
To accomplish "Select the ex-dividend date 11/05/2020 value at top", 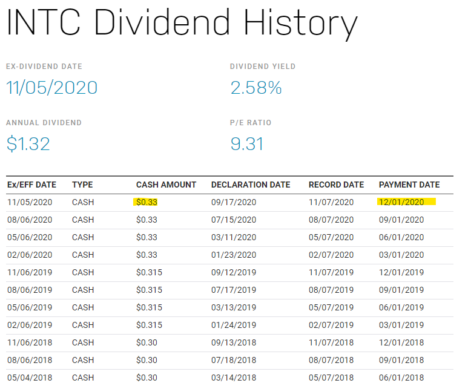I will point(52,88).
